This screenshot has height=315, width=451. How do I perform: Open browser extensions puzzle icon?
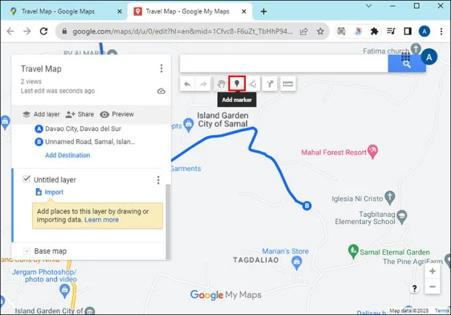(x=374, y=31)
